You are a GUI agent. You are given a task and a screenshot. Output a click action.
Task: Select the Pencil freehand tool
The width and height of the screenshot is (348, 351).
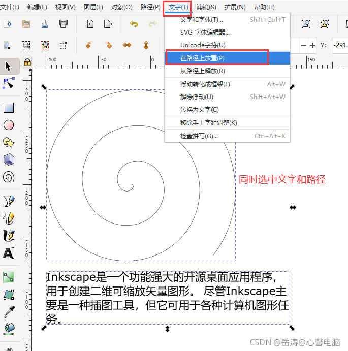(9, 218)
